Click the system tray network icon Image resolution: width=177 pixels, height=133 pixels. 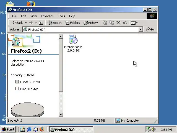(x=148, y=129)
